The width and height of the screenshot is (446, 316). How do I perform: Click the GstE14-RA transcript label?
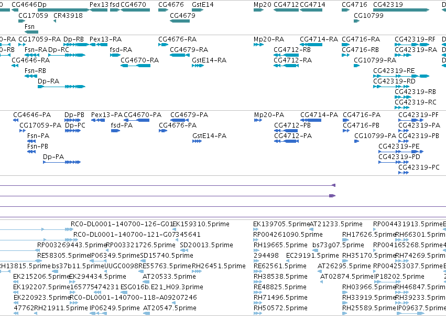209,60
